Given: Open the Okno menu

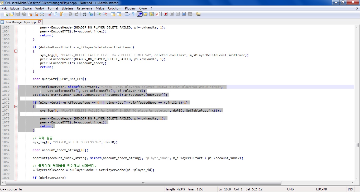Looking at the screenshot, I should pos(143,8).
